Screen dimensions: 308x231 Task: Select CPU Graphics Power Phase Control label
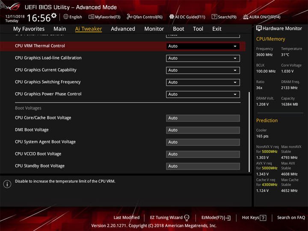(x=48, y=94)
